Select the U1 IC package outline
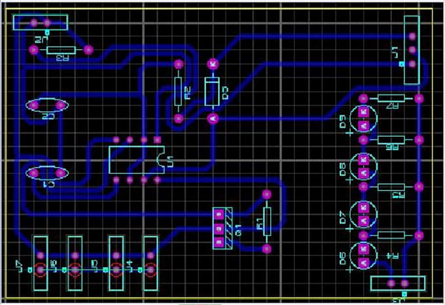The width and height of the screenshot is (445, 305). (137, 160)
